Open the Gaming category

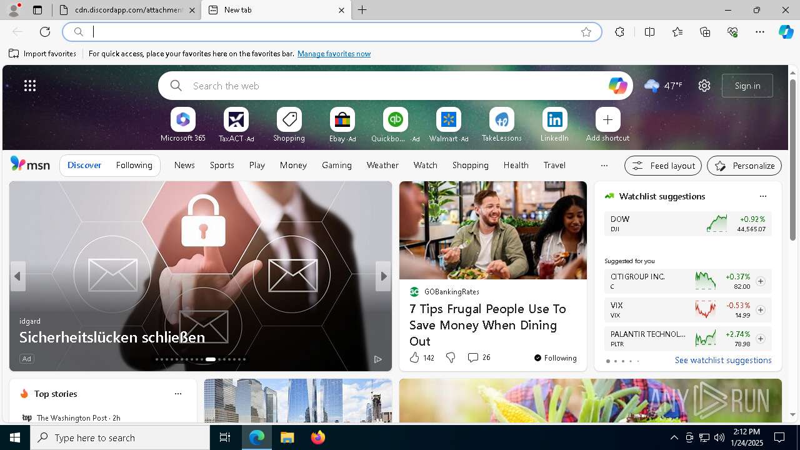click(337, 165)
